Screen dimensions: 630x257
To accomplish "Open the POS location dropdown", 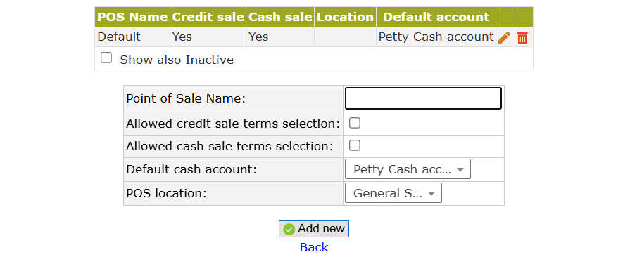I will (x=393, y=193).
